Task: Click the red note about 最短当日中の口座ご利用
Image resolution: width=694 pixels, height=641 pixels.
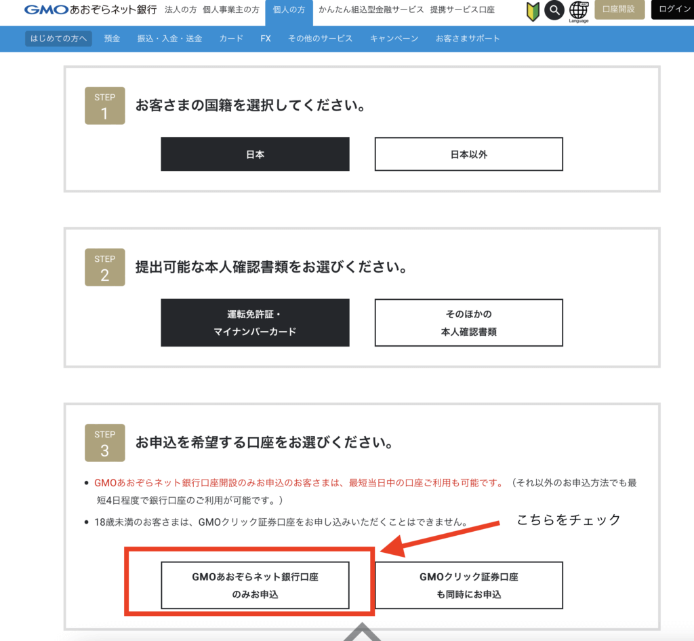Action: tap(299, 483)
